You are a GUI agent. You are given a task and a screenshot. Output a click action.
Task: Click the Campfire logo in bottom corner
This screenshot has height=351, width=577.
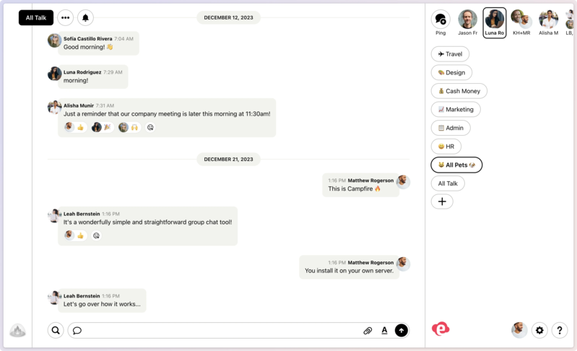coord(17,330)
